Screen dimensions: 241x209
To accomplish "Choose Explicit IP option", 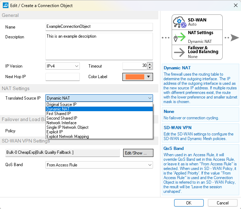I will 99,132.
